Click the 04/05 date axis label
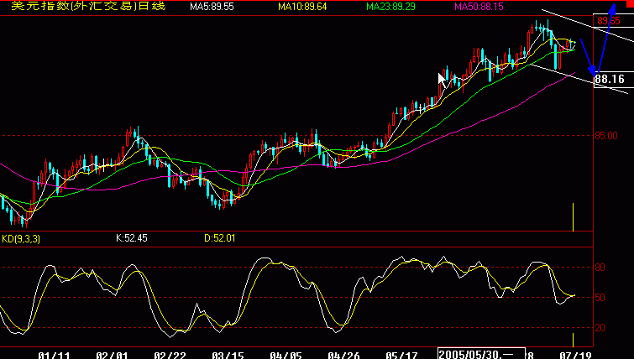This screenshot has width=634, height=359. 286,356
